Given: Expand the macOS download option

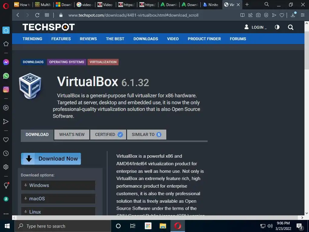Looking at the screenshot, I should [x=58, y=199].
